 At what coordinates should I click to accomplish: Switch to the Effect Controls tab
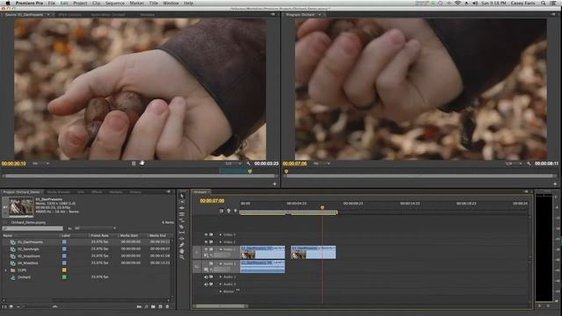tap(70, 15)
